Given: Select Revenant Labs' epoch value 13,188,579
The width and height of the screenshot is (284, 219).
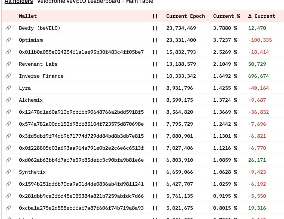Looking at the screenshot, I should tap(181, 64).
